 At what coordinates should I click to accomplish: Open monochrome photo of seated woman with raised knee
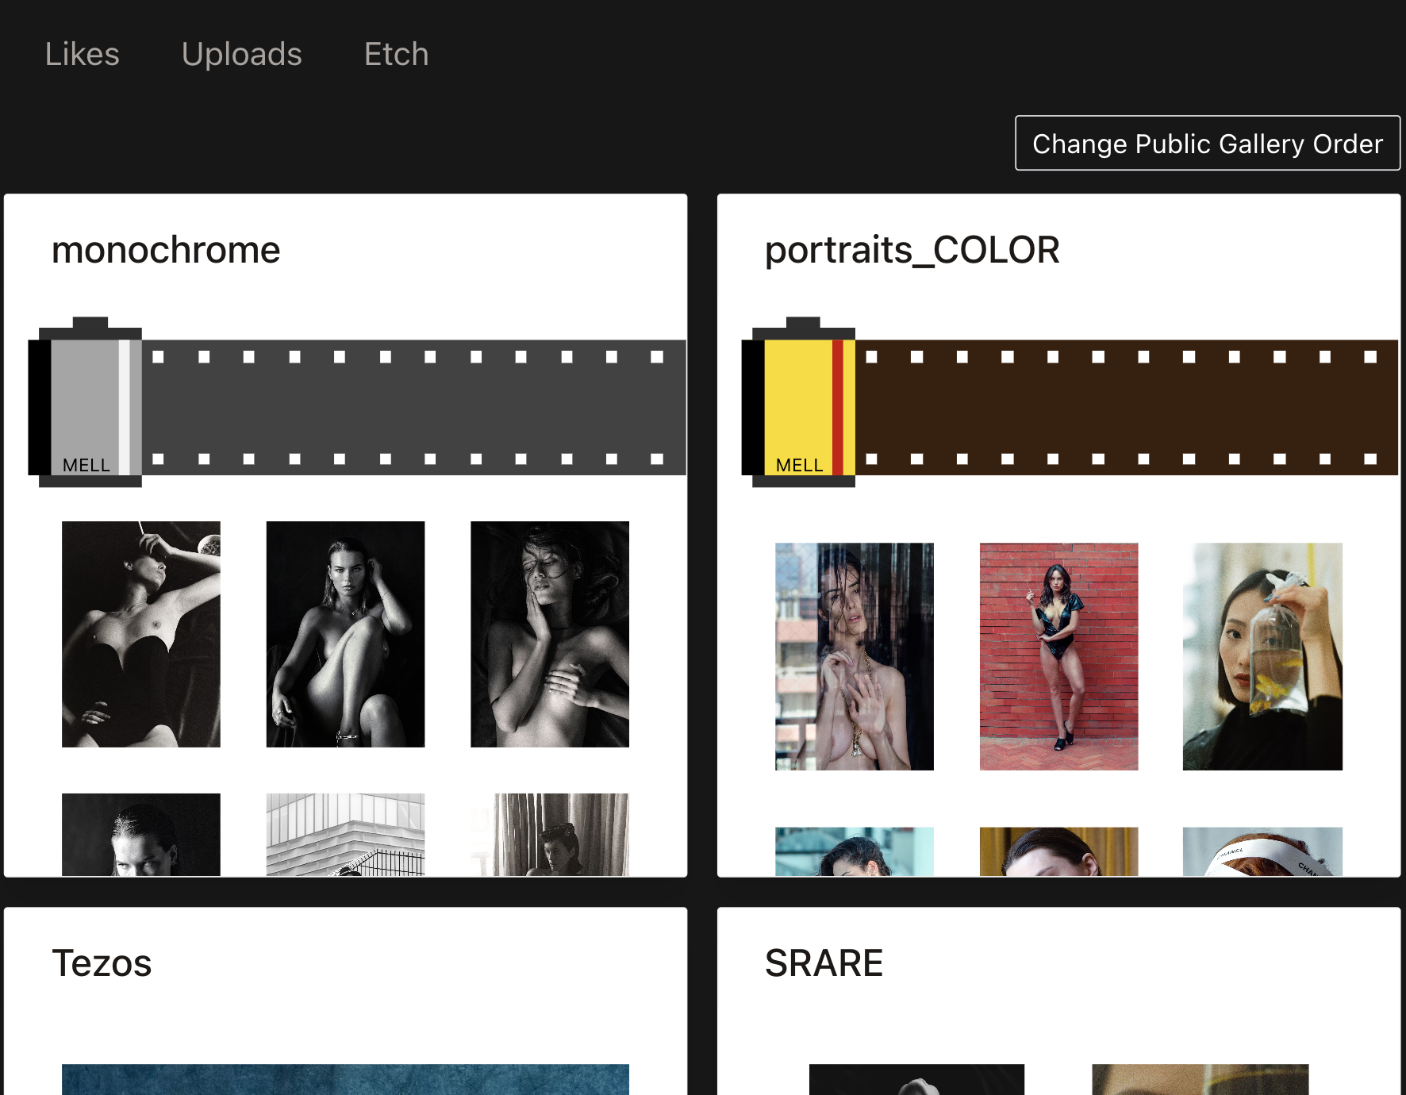(345, 634)
